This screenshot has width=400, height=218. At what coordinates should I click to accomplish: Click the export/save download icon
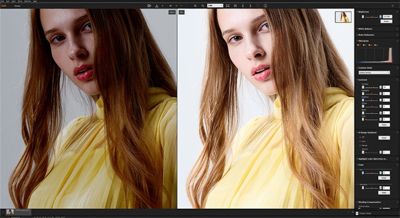coord(157,6)
